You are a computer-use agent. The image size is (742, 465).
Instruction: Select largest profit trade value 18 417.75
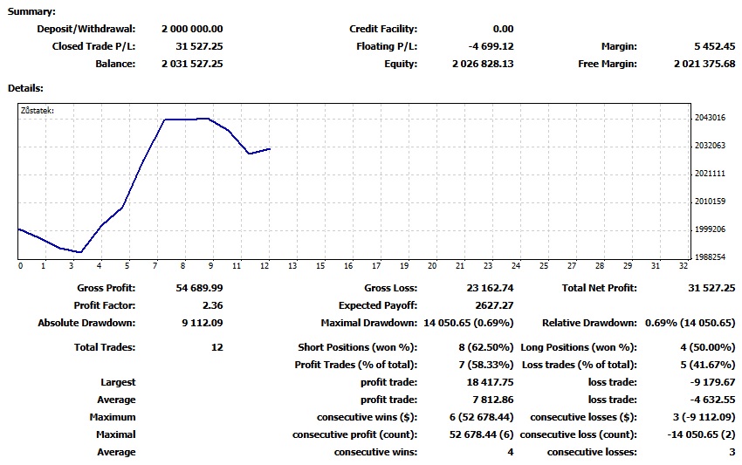(x=491, y=383)
